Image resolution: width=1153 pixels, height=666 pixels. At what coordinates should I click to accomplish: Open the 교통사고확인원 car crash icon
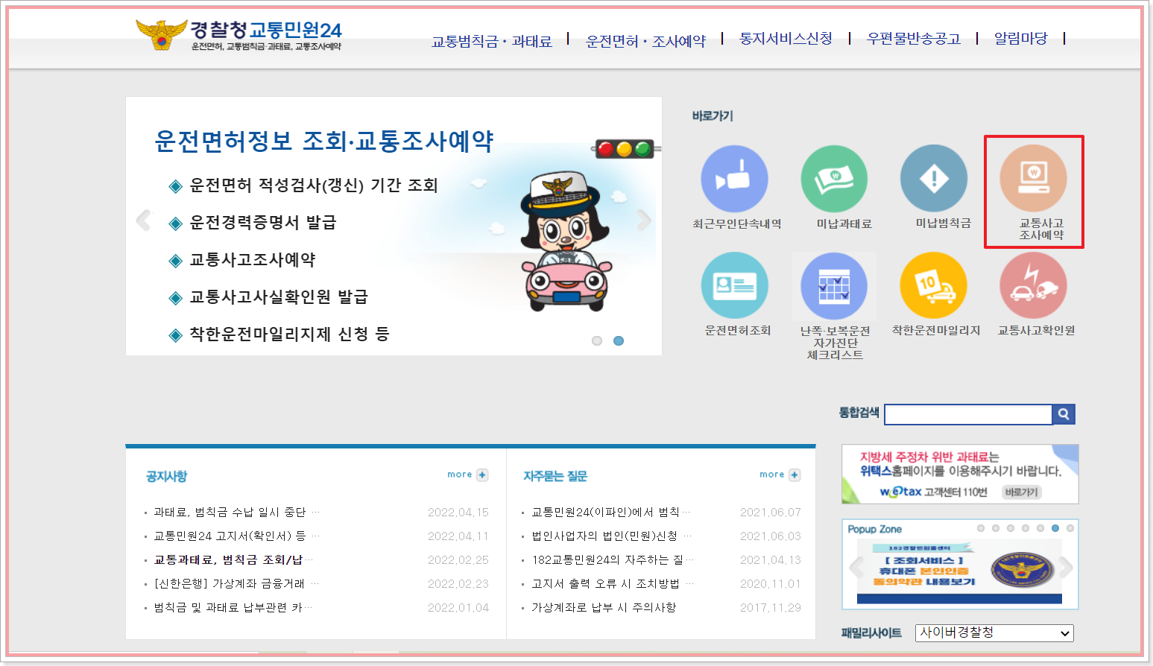[1034, 285]
